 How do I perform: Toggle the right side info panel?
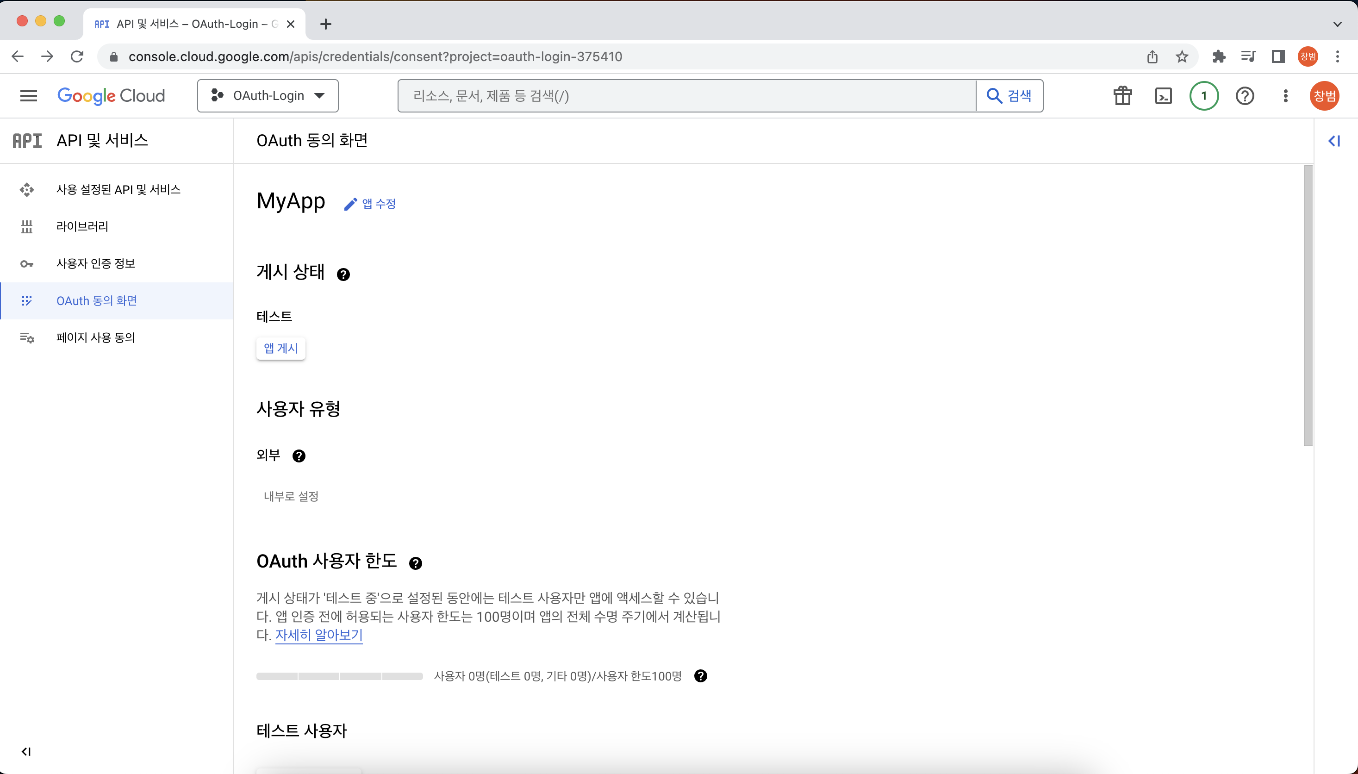tap(1334, 141)
